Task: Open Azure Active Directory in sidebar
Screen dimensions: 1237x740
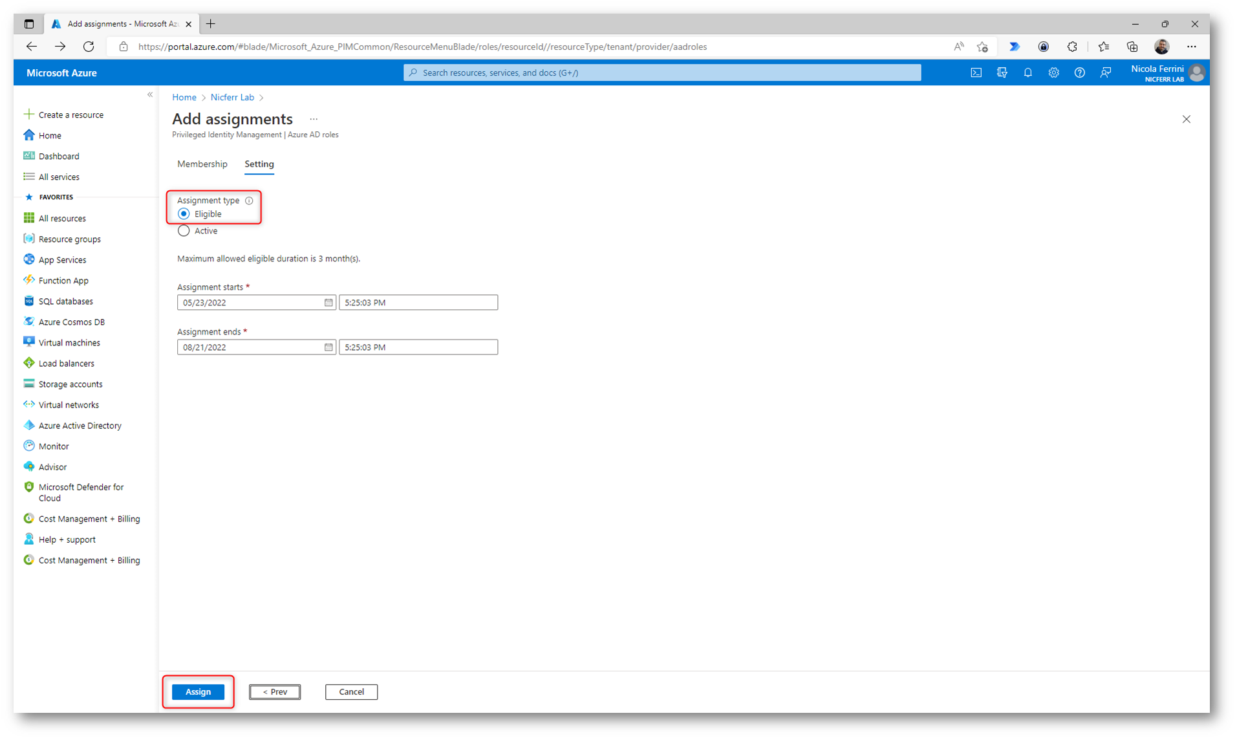Action: pyautogui.click(x=80, y=425)
